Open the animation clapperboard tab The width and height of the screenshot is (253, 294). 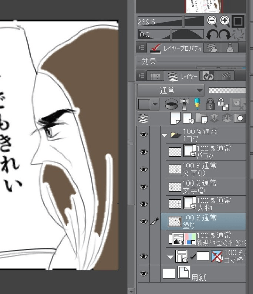(226, 76)
